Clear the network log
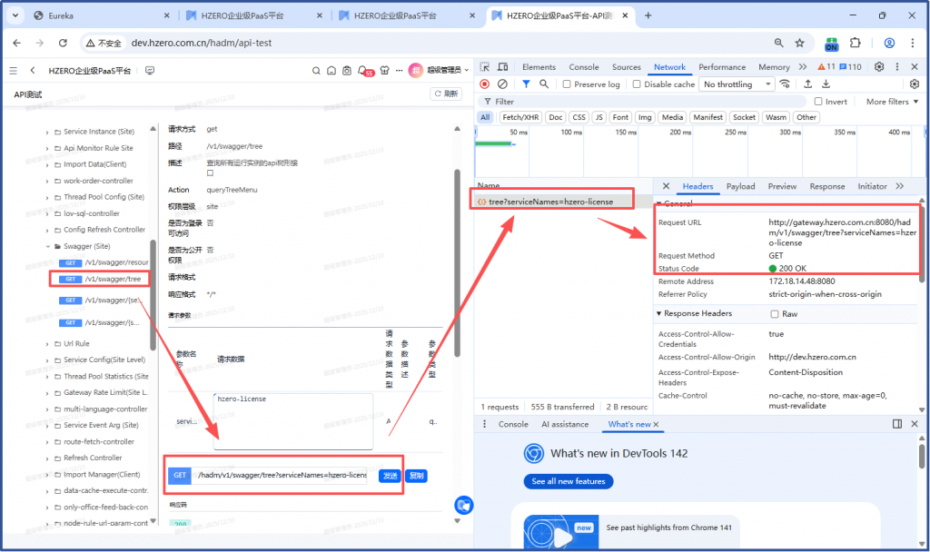This screenshot has height=552, width=930. pyautogui.click(x=502, y=84)
